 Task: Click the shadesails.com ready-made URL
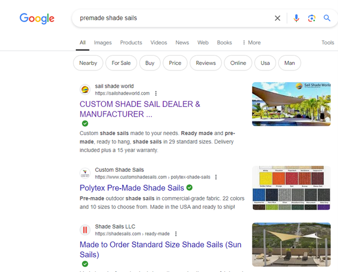click(x=132, y=234)
